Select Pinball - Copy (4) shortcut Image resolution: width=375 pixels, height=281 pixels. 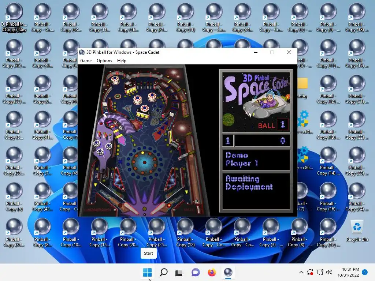[300, 18]
